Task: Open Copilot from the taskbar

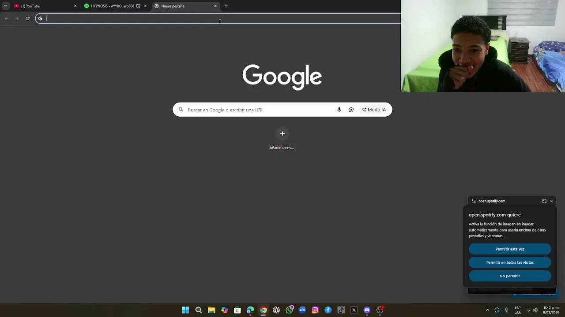Action: coord(224,310)
